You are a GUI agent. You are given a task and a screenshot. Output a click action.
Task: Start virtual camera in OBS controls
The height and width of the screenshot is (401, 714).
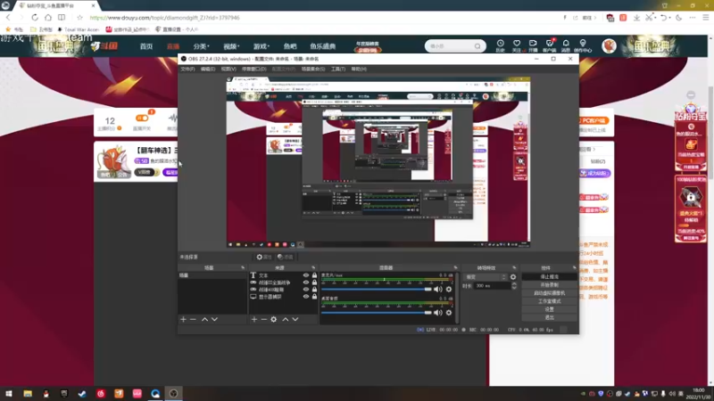(549, 293)
